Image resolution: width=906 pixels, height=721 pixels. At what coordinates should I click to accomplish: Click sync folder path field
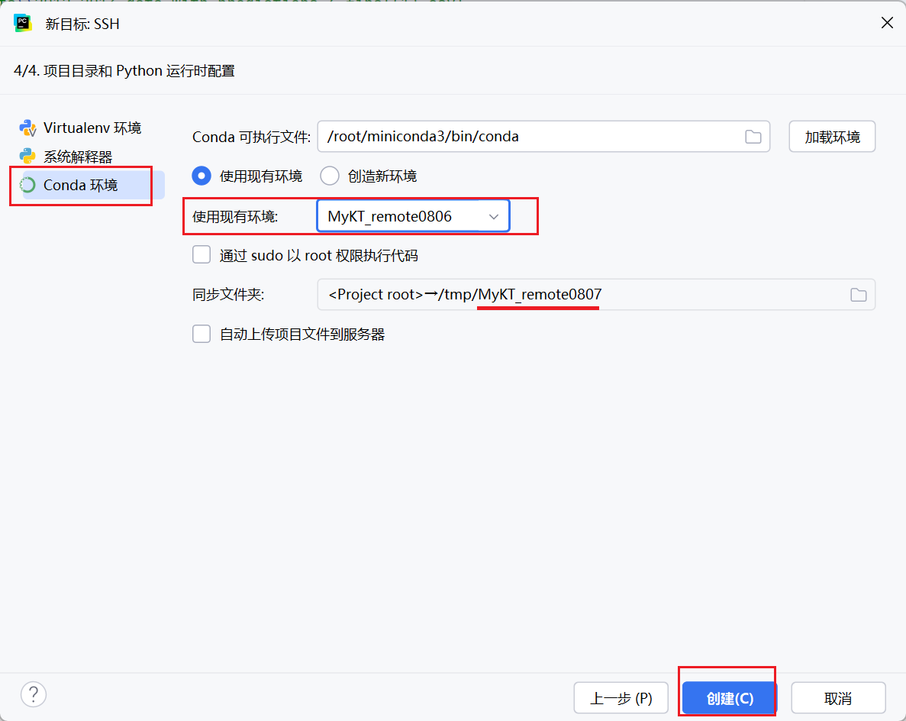595,294
